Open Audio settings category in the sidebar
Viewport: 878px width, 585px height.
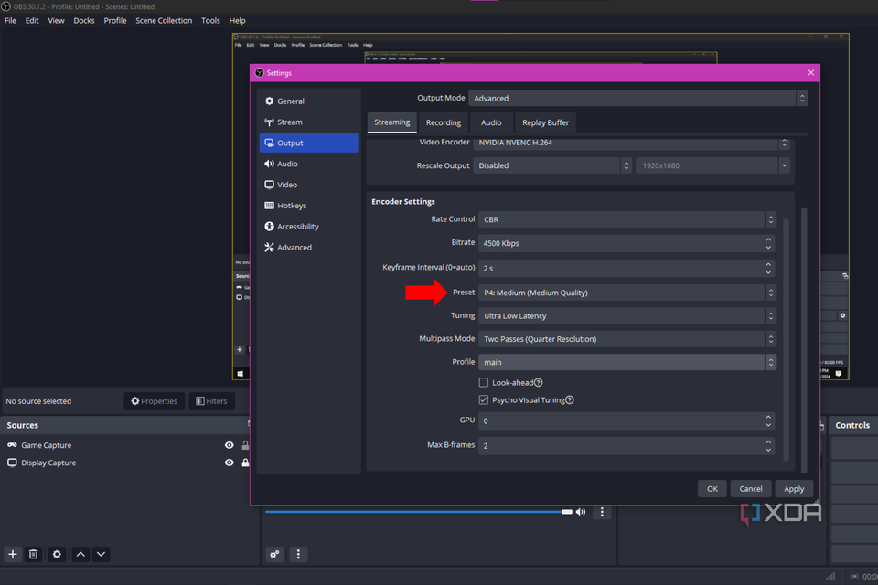[x=289, y=163]
